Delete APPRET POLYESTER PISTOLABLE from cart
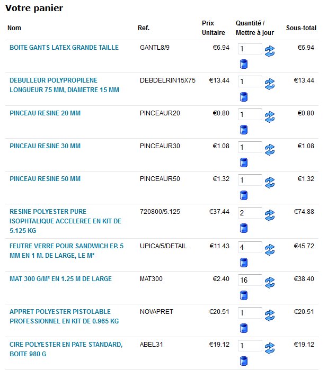 (x=244, y=327)
